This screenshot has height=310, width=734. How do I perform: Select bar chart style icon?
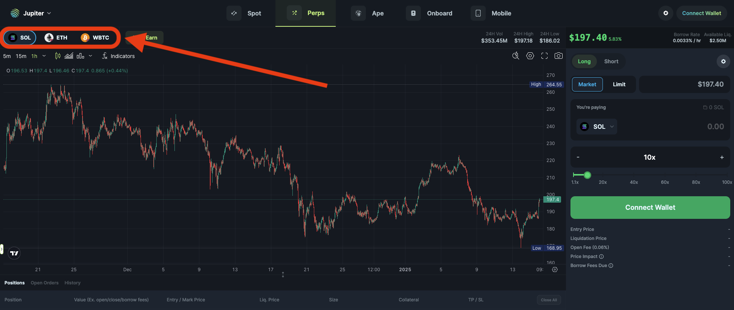click(x=80, y=56)
